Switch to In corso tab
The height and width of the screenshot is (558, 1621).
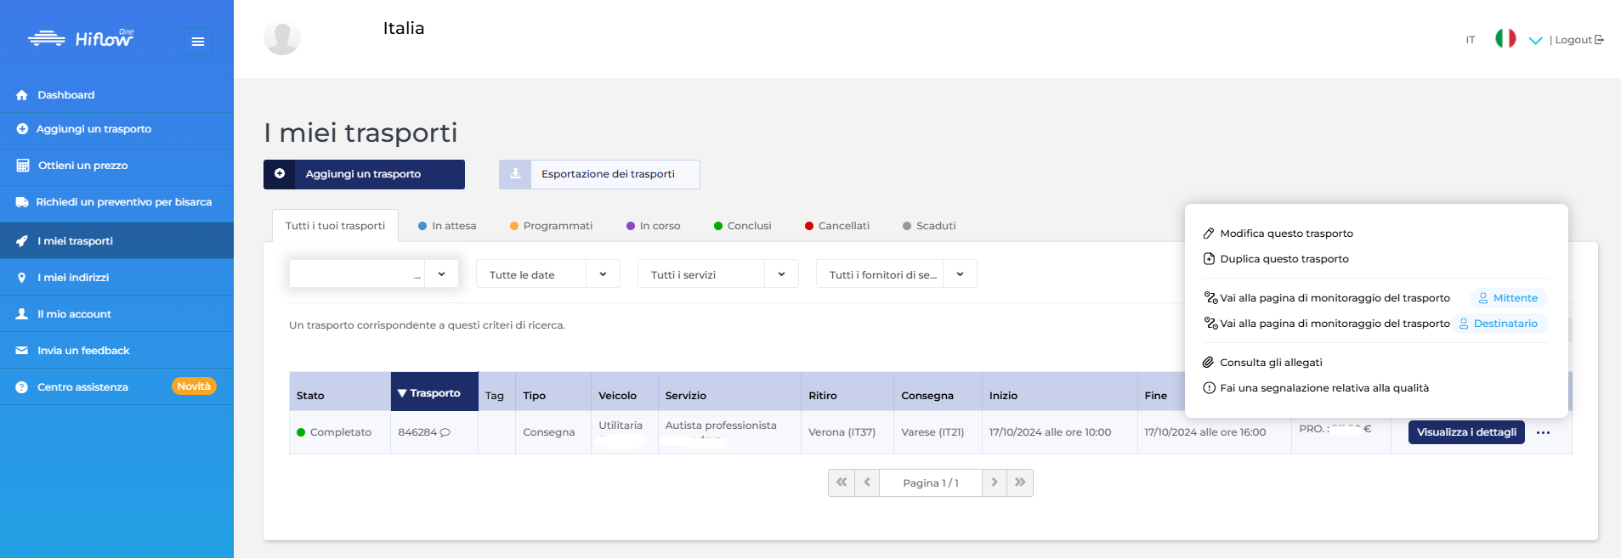[653, 226]
